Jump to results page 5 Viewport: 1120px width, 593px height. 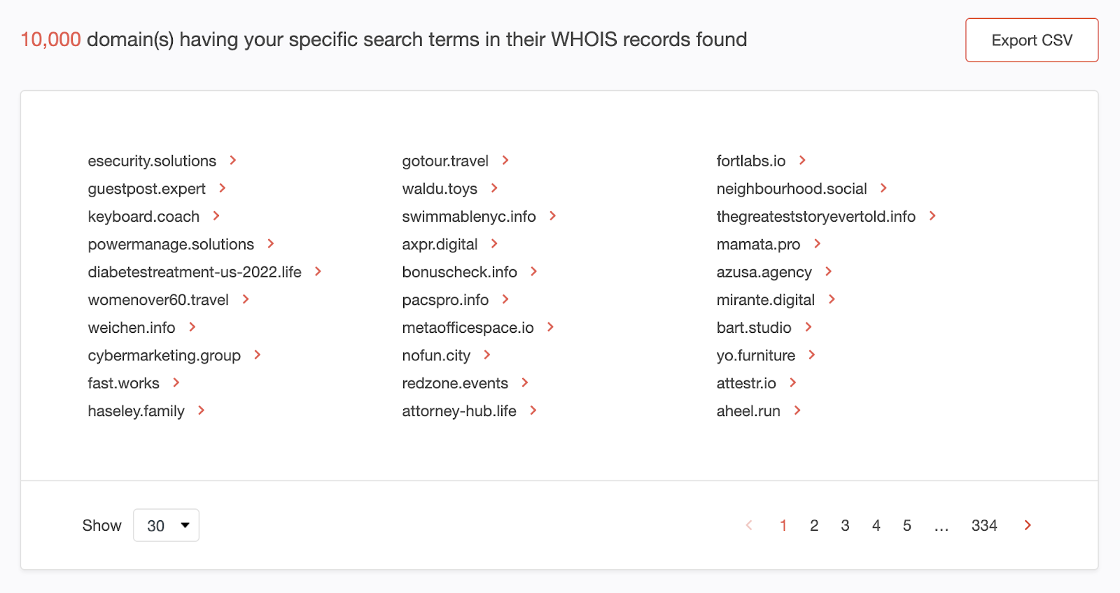tap(906, 525)
